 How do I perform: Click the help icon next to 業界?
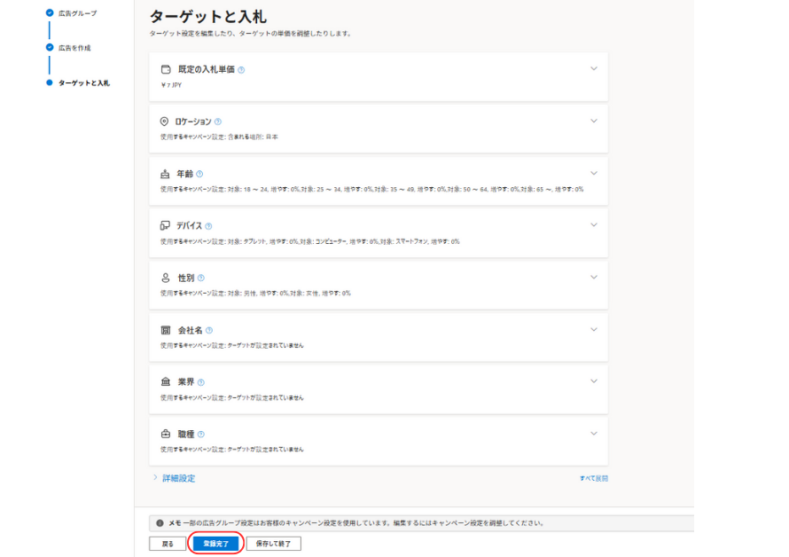click(x=201, y=382)
